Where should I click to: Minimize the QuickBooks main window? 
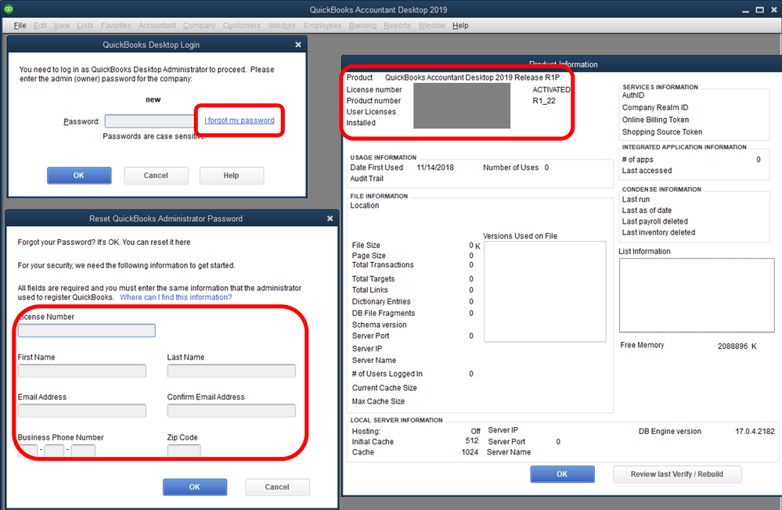pos(745,10)
